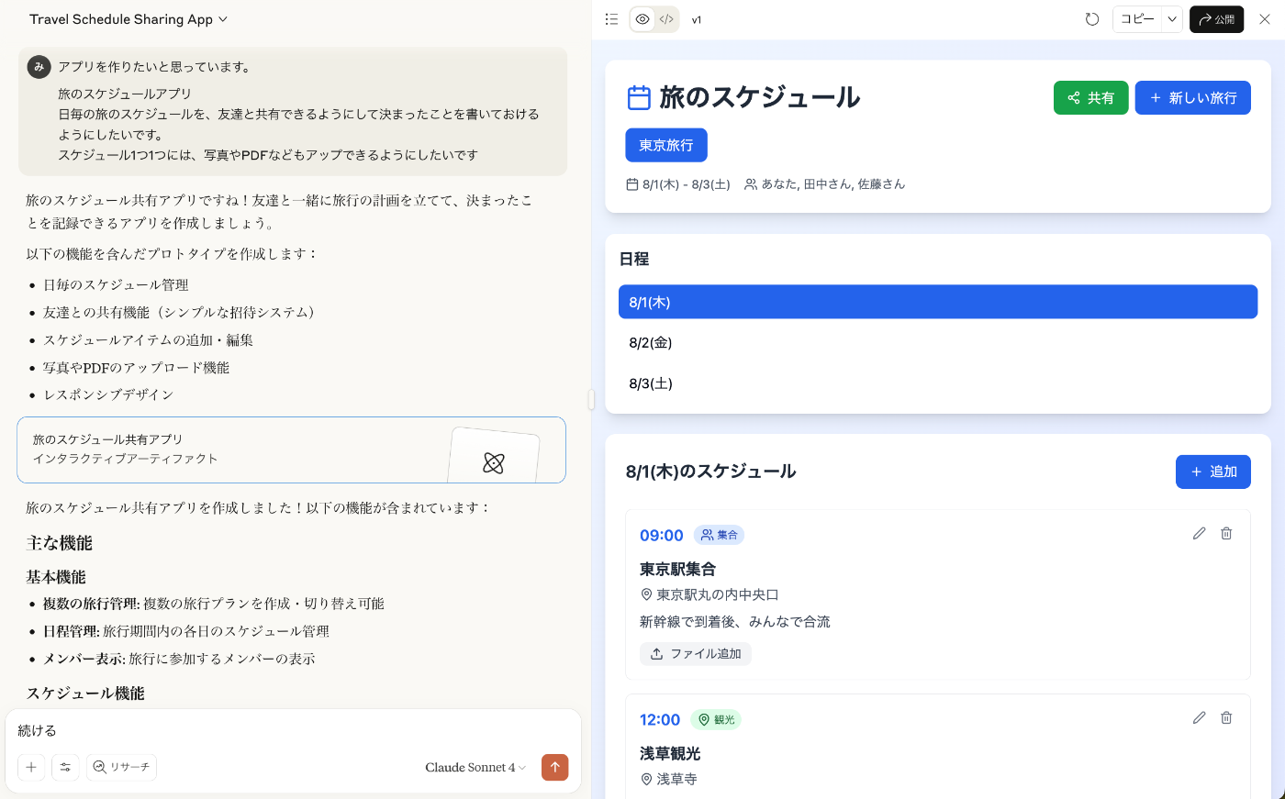Select the 8/1(木) date row

pyautogui.click(x=938, y=302)
